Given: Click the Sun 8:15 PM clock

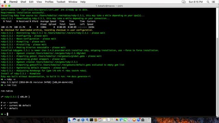Looking at the screenshot, I should (x=195, y=2).
